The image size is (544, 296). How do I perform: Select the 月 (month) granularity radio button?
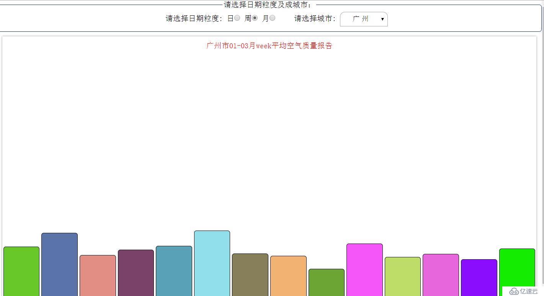coord(272,18)
